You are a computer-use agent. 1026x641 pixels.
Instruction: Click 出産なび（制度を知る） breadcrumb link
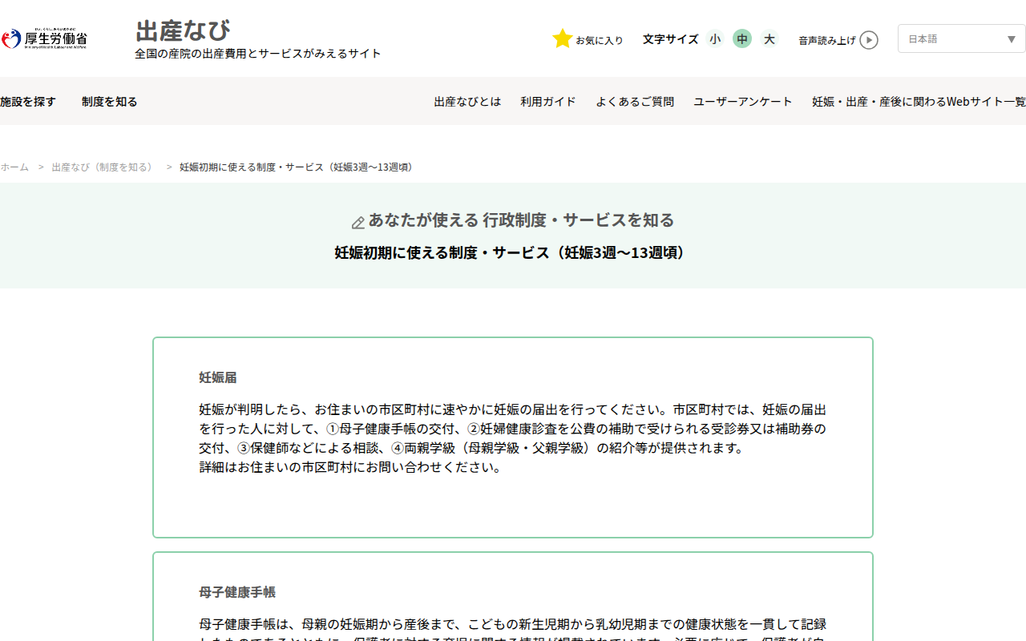tap(104, 167)
